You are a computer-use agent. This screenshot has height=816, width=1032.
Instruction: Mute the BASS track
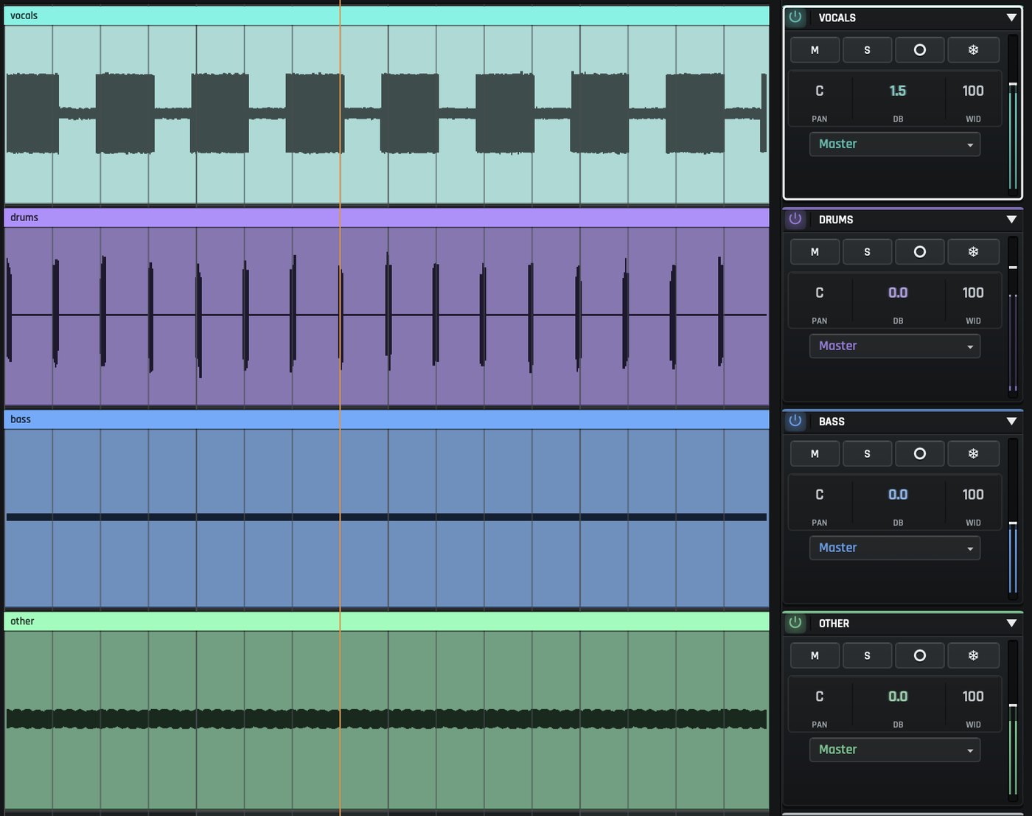[815, 454]
